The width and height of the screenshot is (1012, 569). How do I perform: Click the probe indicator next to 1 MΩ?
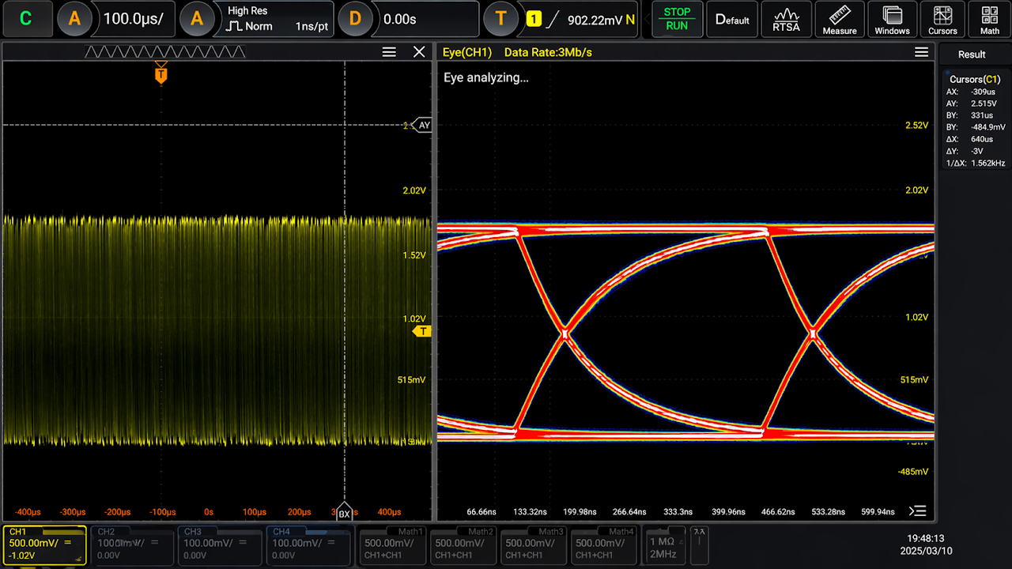coord(699,545)
